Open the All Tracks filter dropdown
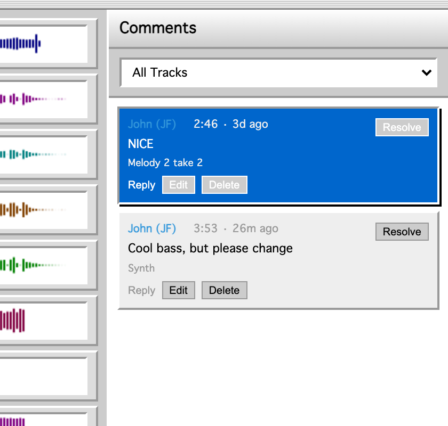Image resolution: width=448 pixels, height=426 pixels. tap(278, 72)
